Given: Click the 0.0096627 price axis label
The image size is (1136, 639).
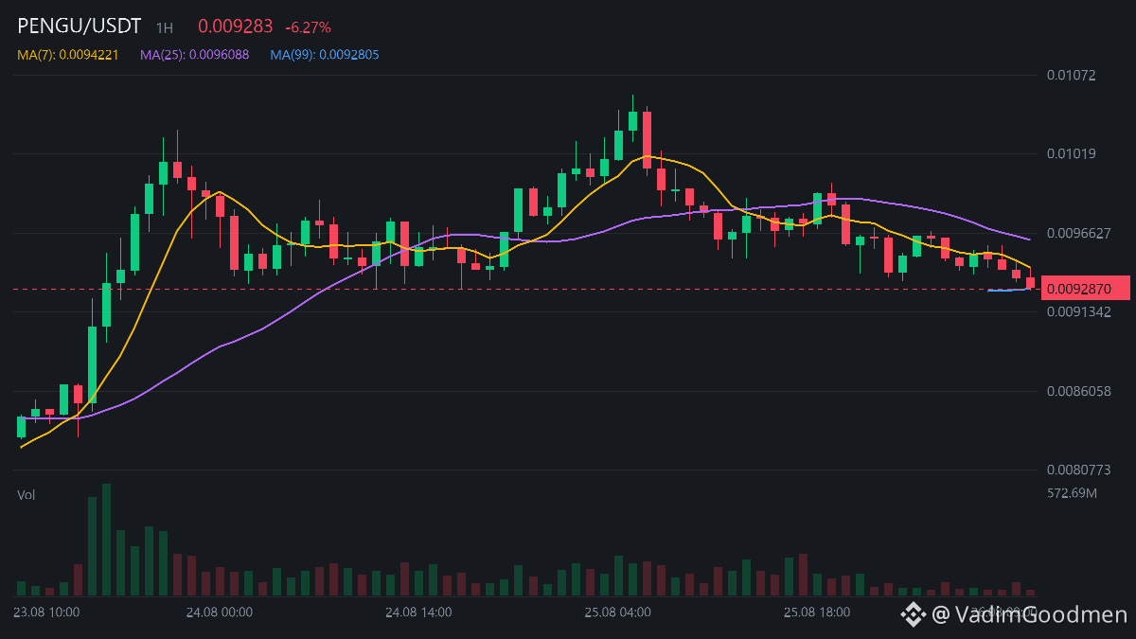Looking at the screenshot, I should point(1078,233).
